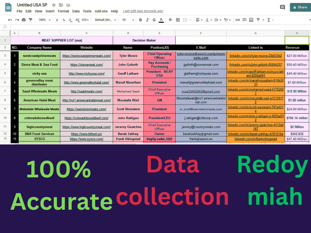Image resolution: width=311 pixels, height=233 pixels.
Task: Open the Add-ons menu
Action: (x=101, y=11)
